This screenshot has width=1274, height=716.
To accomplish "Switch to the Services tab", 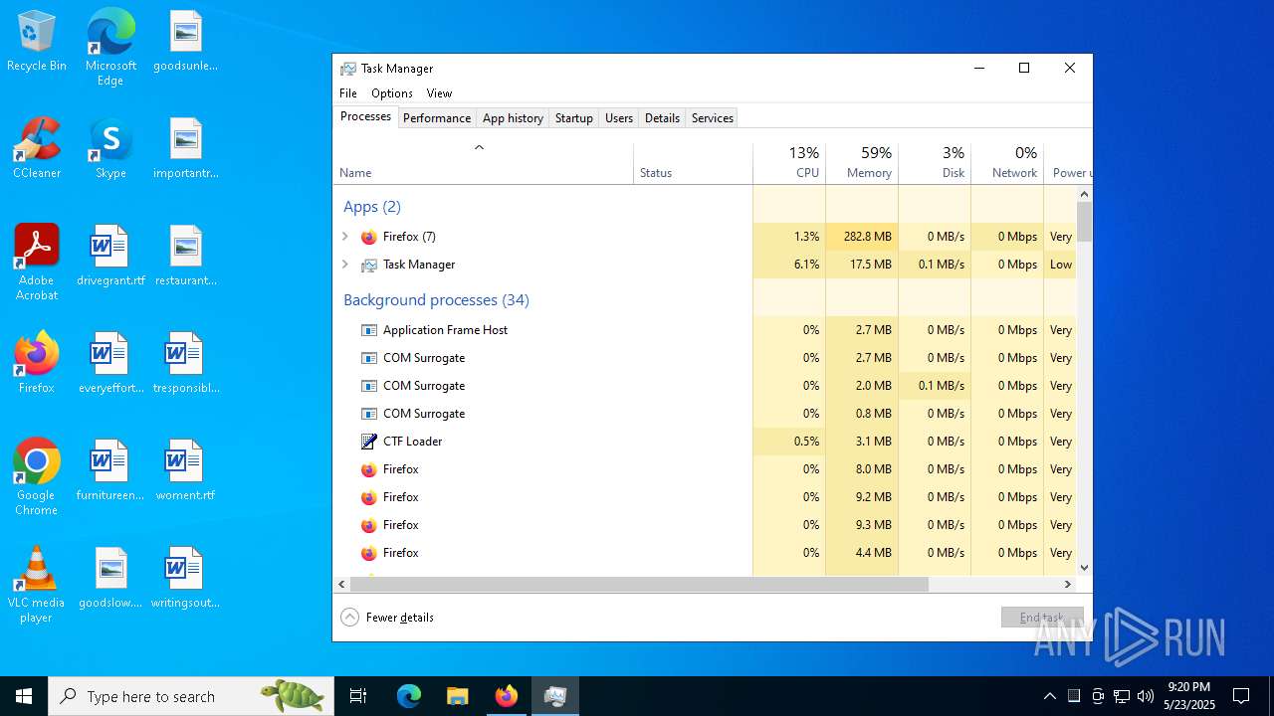I will click(713, 118).
